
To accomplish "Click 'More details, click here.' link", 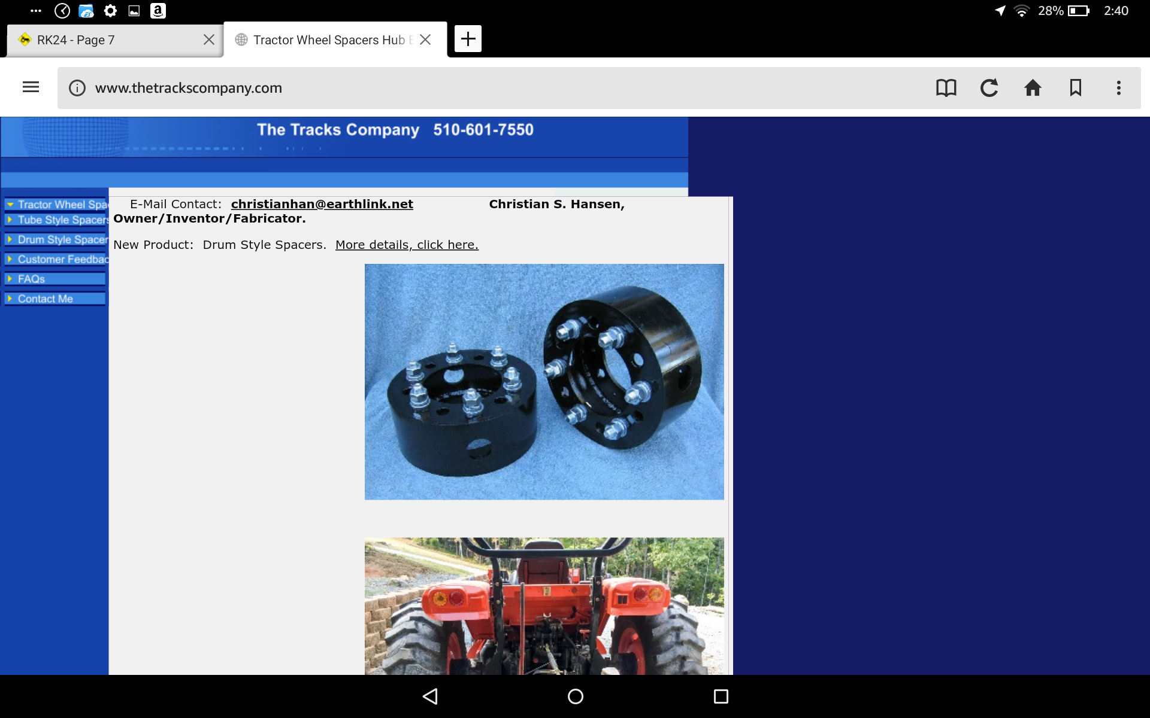I will click(x=407, y=245).
